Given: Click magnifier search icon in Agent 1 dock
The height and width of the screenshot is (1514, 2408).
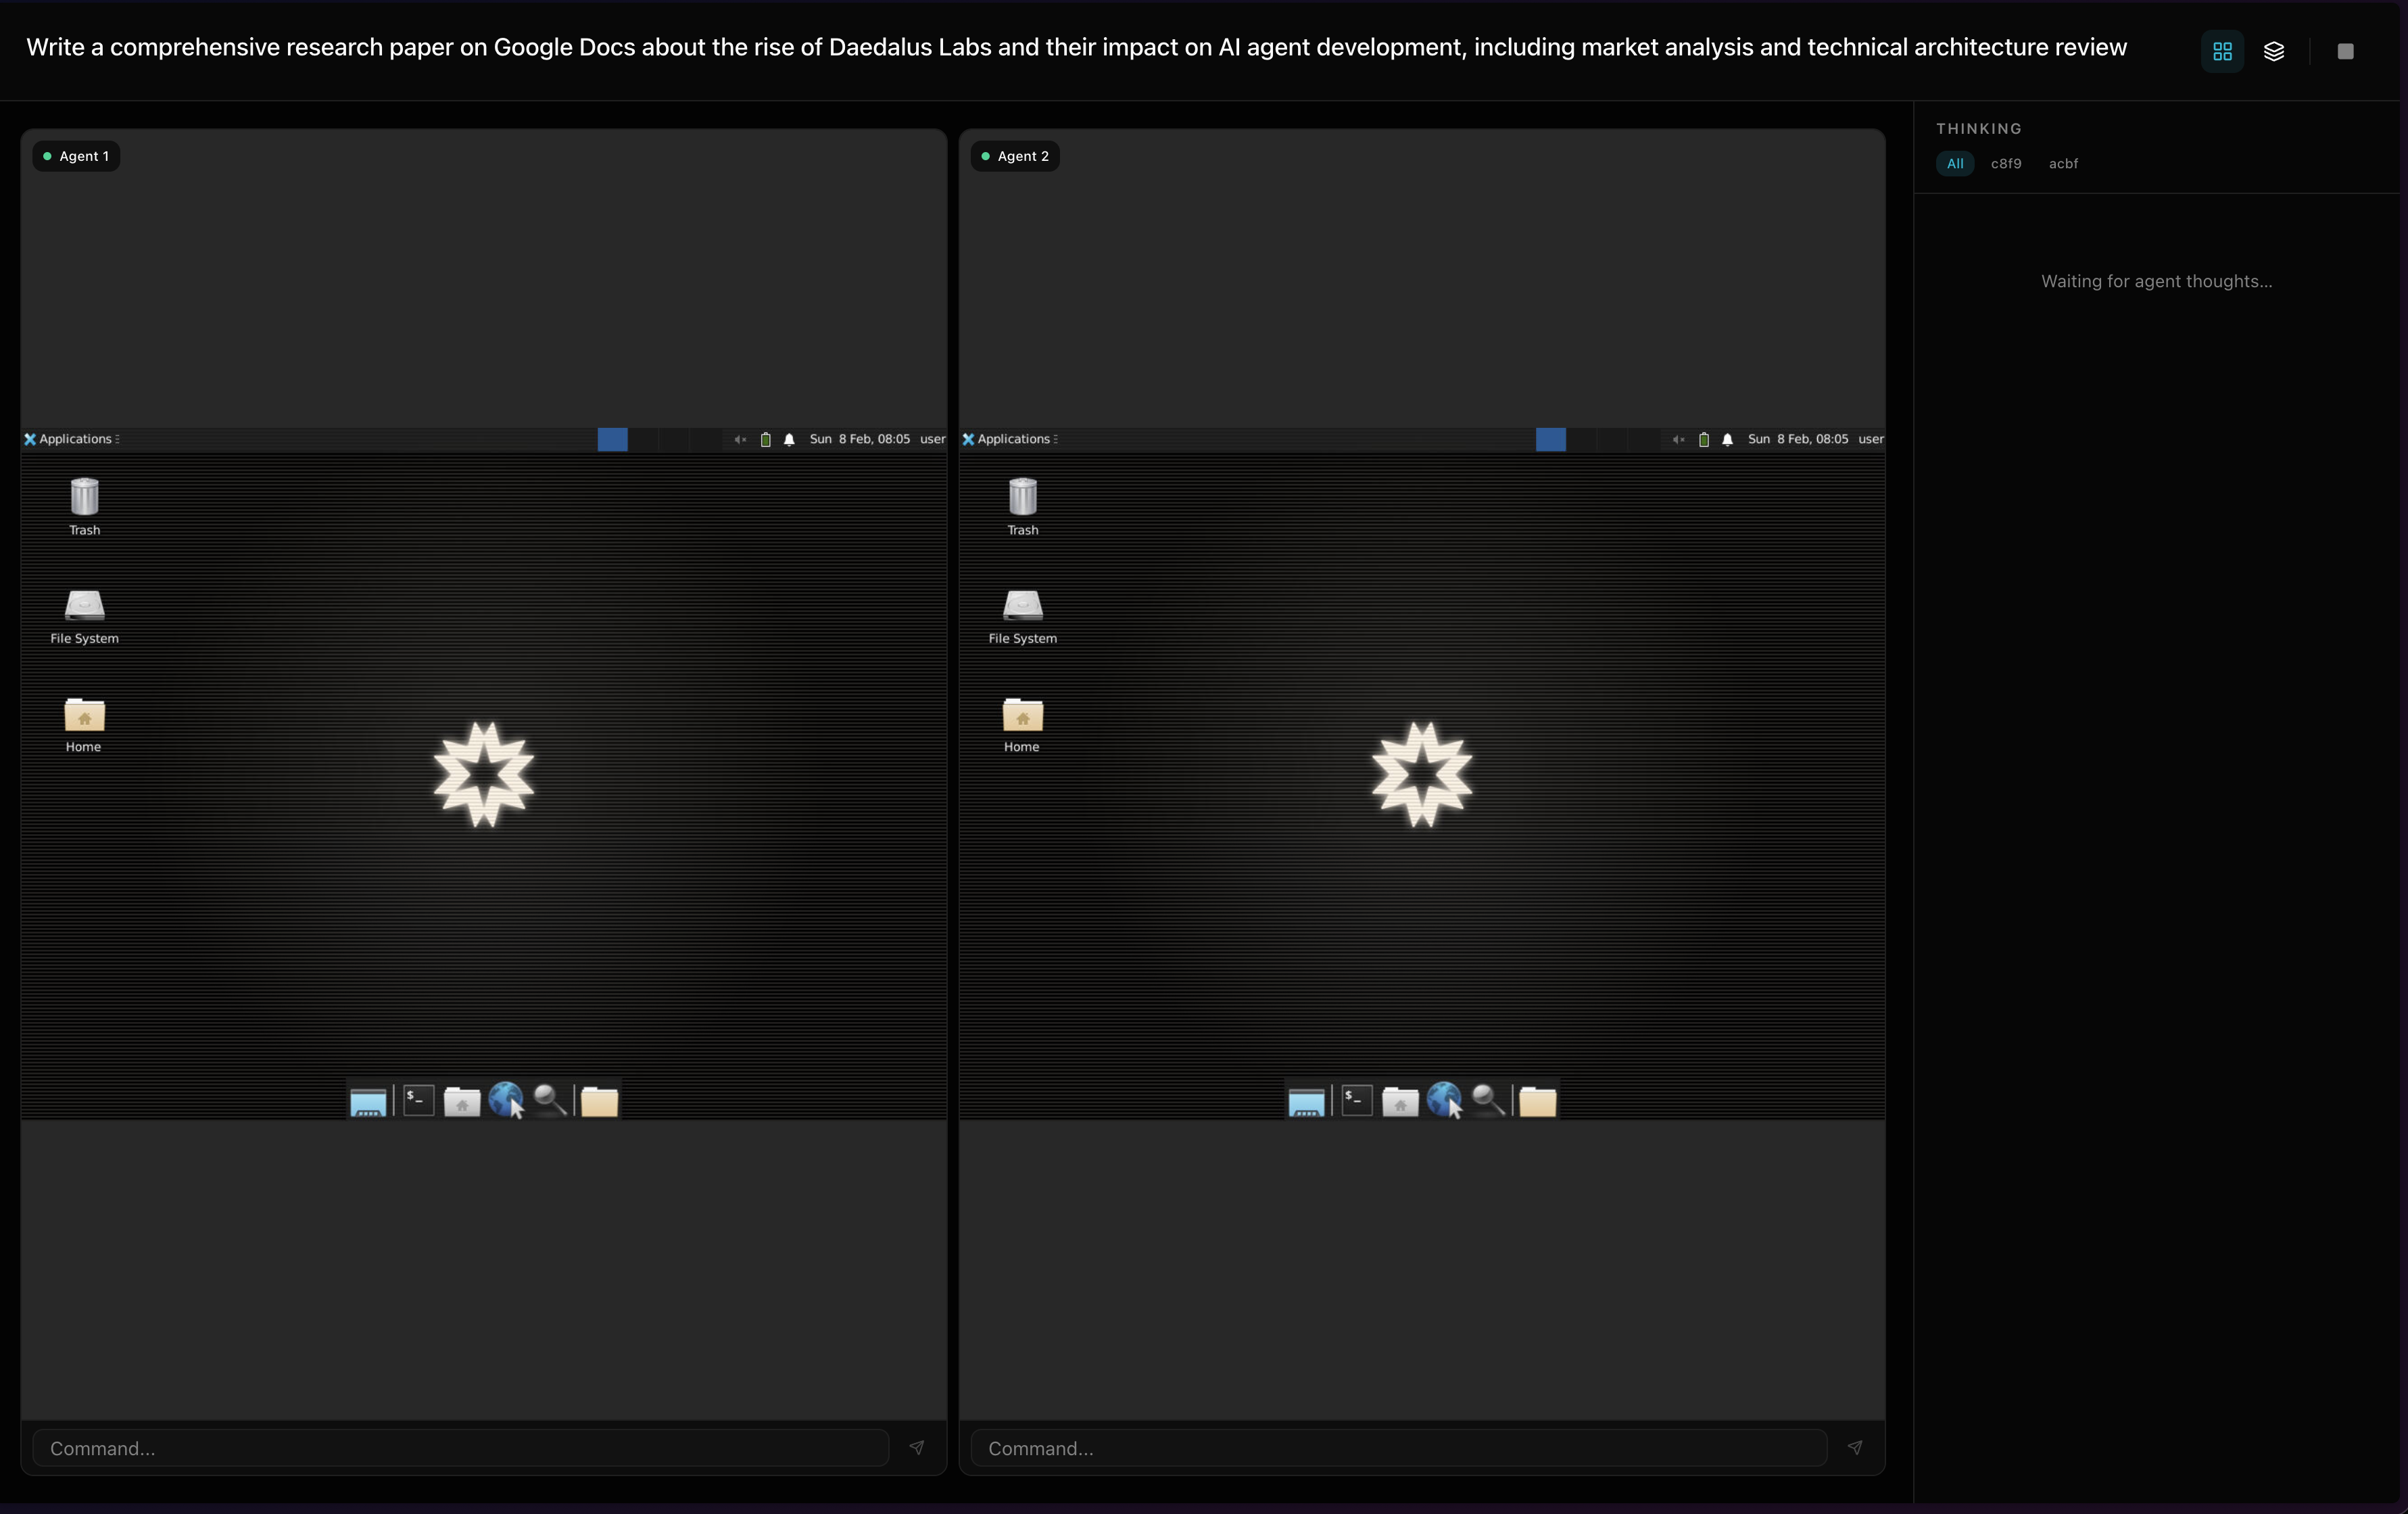Looking at the screenshot, I should [x=549, y=1100].
